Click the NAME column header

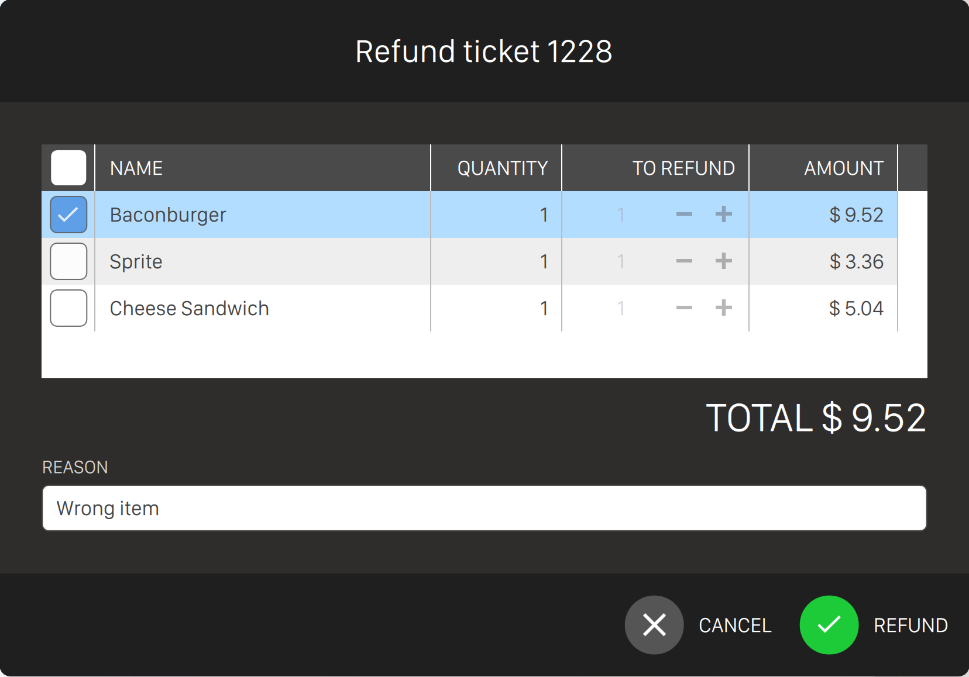136,168
